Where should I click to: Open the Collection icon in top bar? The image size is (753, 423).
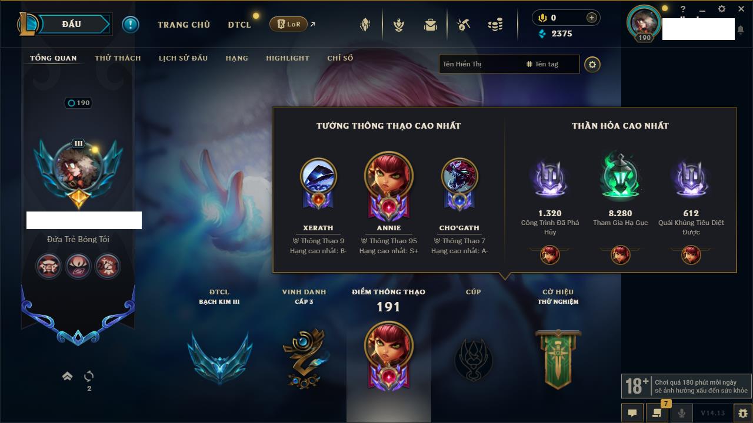[365, 25]
